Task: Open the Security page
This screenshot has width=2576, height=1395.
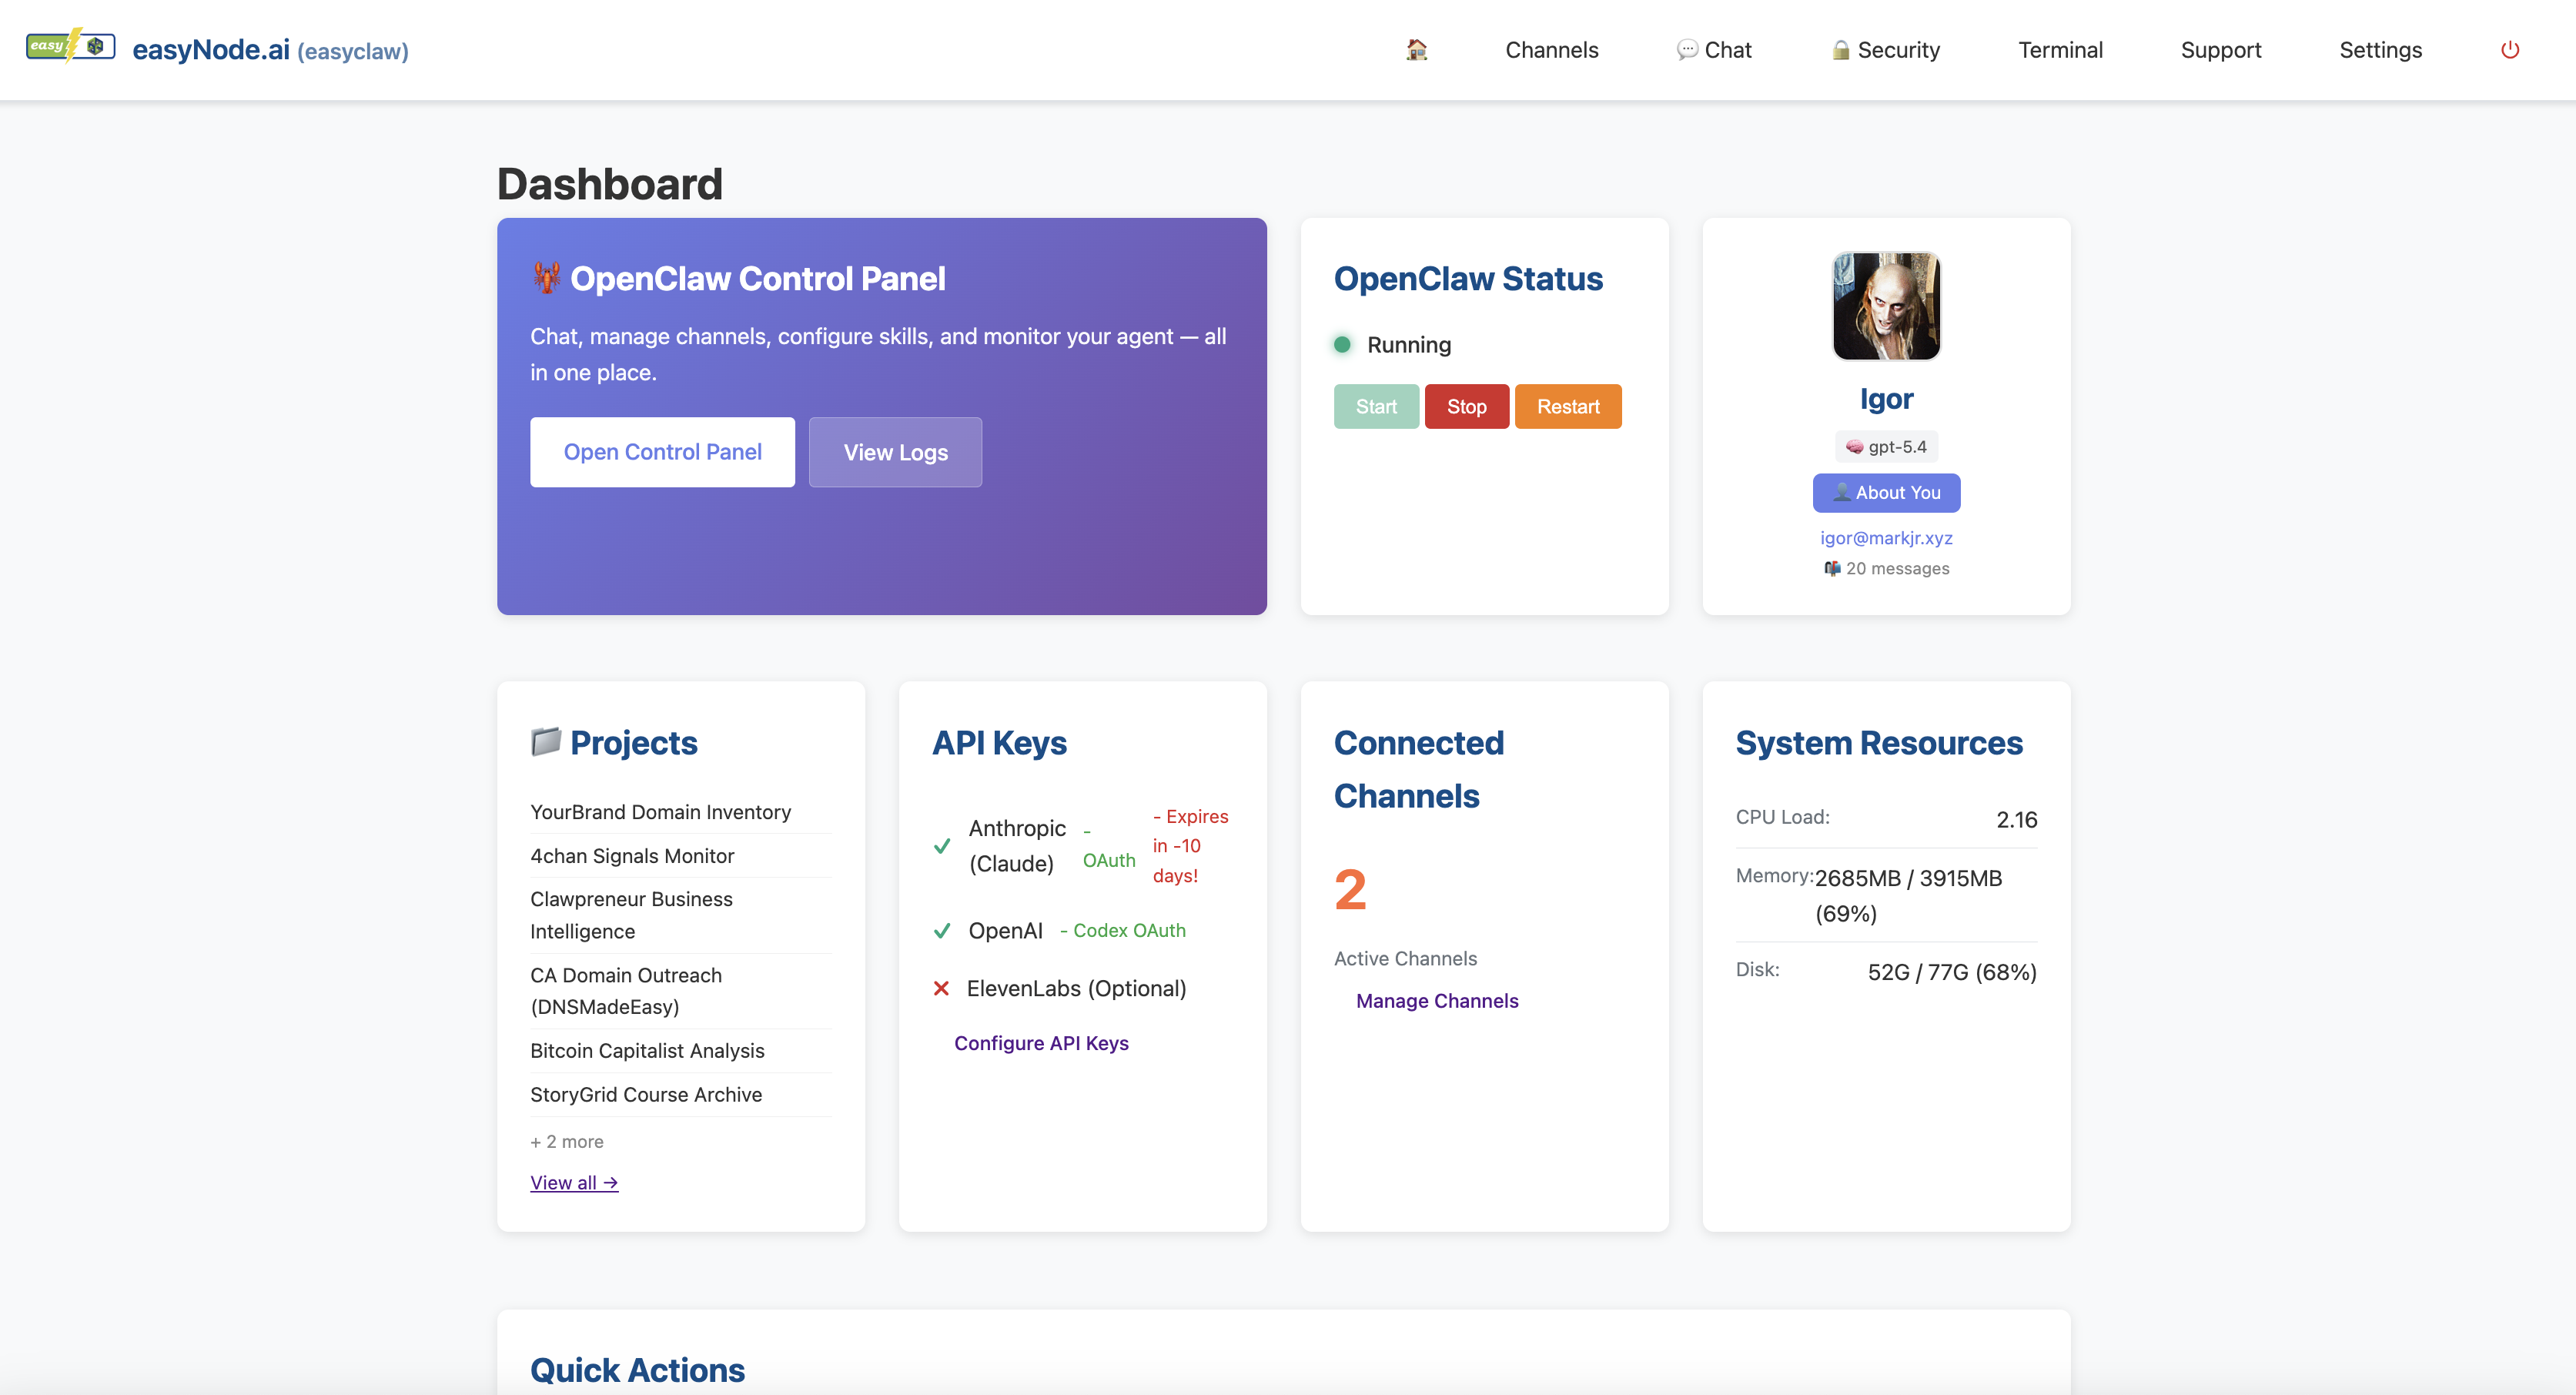Action: [1885, 50]
